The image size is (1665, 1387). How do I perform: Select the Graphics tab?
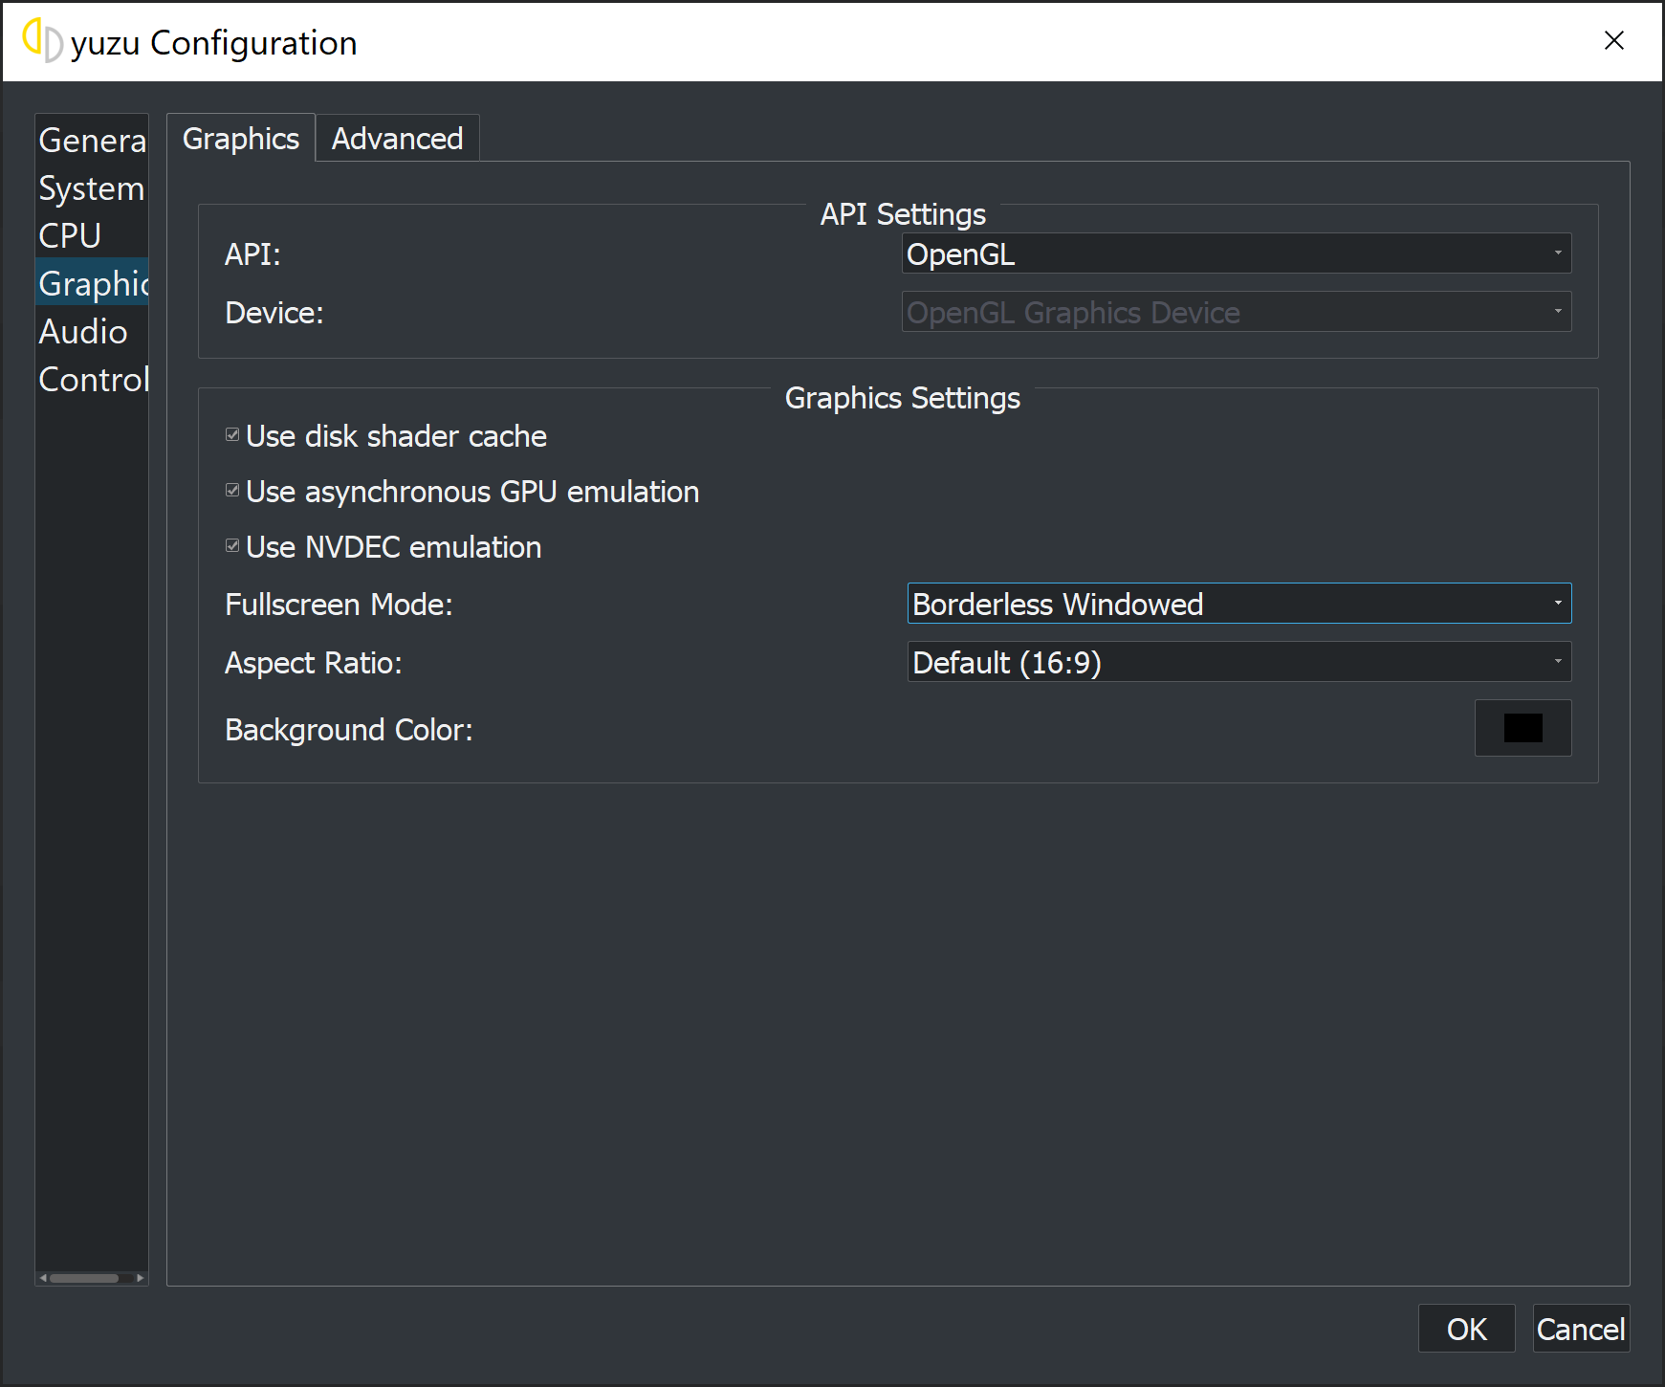241,139
